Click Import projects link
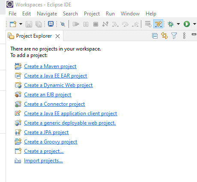Image resolution: width=197 pixels, height=182 pixels. pos(43,161)
